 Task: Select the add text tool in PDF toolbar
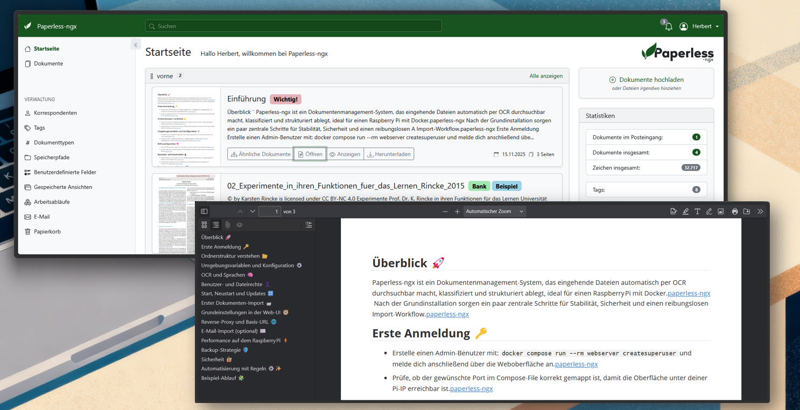click(697, 211)
